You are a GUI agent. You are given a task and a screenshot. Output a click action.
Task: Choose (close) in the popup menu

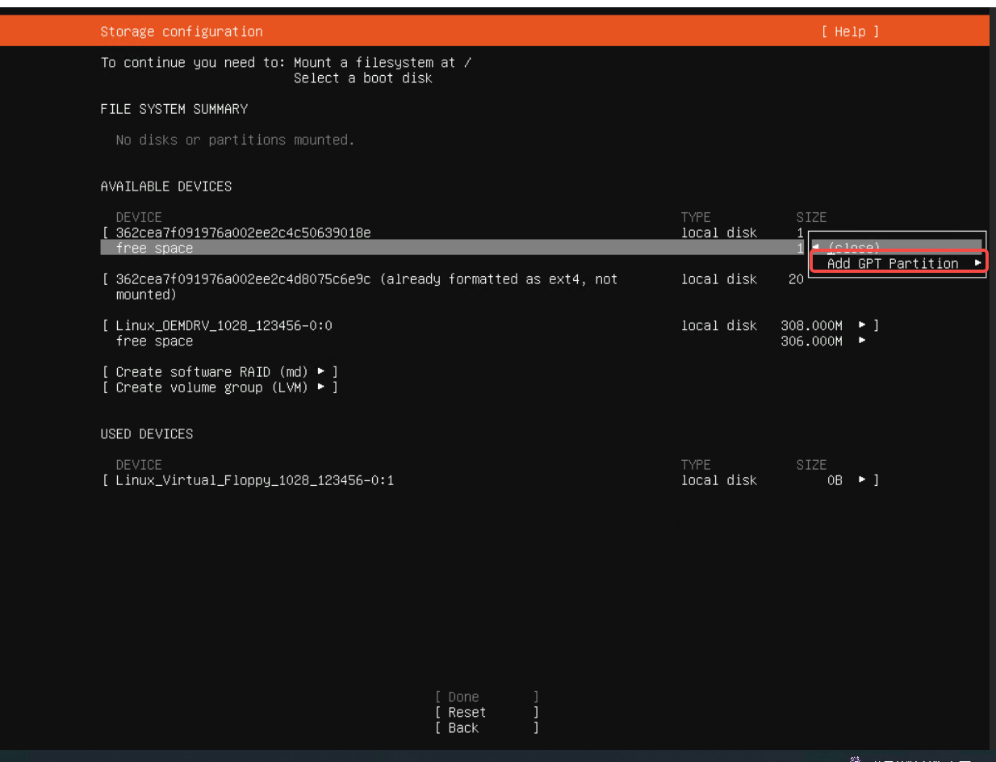[853, 248]
